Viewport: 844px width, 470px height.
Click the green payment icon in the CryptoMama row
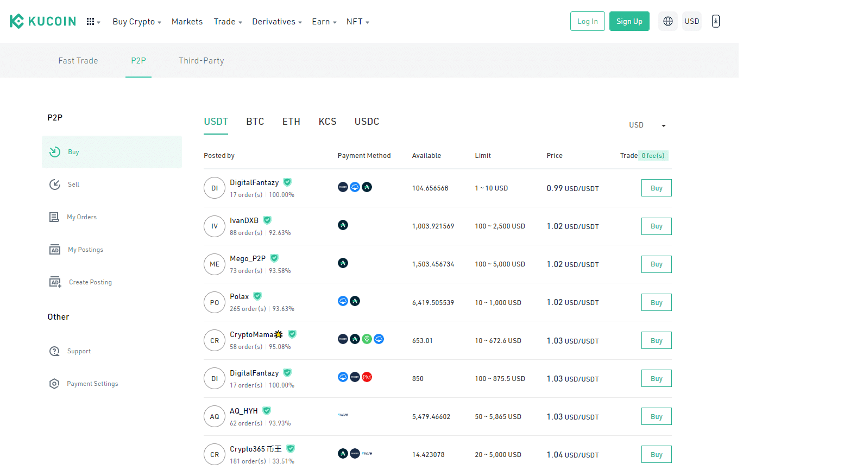click(x=367, y=339)
